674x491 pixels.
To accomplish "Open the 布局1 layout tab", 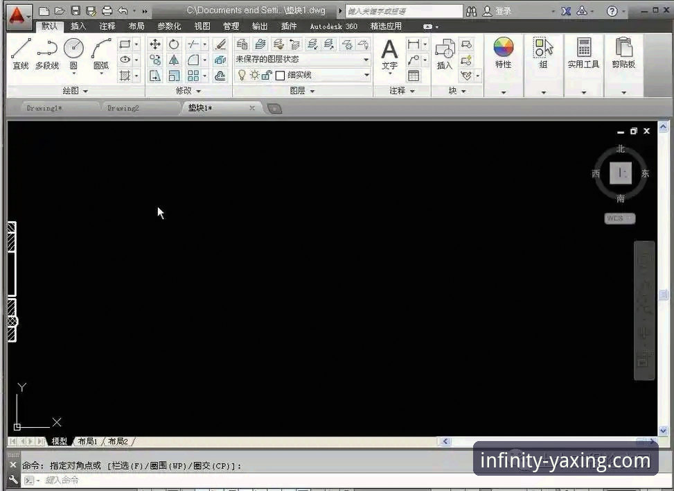I will point(87,442).
